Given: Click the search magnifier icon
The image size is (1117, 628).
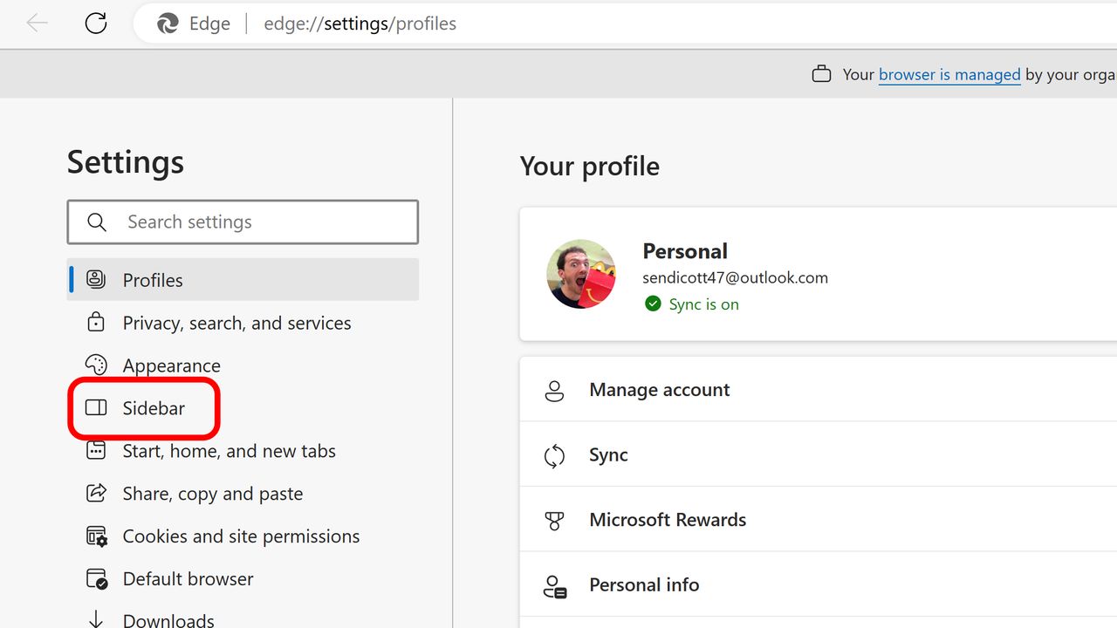Looking at the screenshot, I should pos(97,222).
